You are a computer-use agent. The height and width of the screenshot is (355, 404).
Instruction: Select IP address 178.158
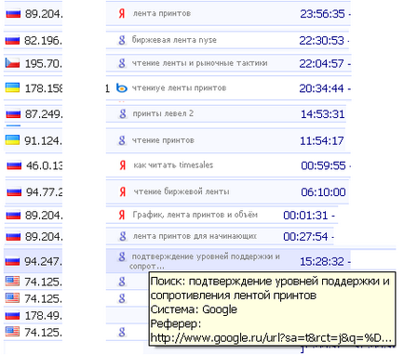pos(43,88)
